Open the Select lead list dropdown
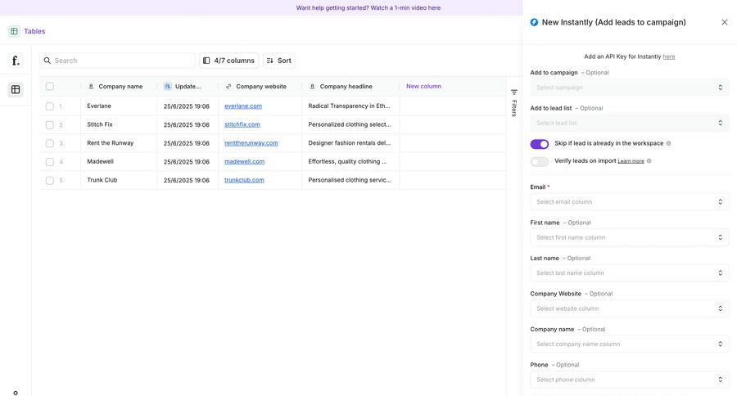This screenshot has height=396, width=737. pos(630,123)
